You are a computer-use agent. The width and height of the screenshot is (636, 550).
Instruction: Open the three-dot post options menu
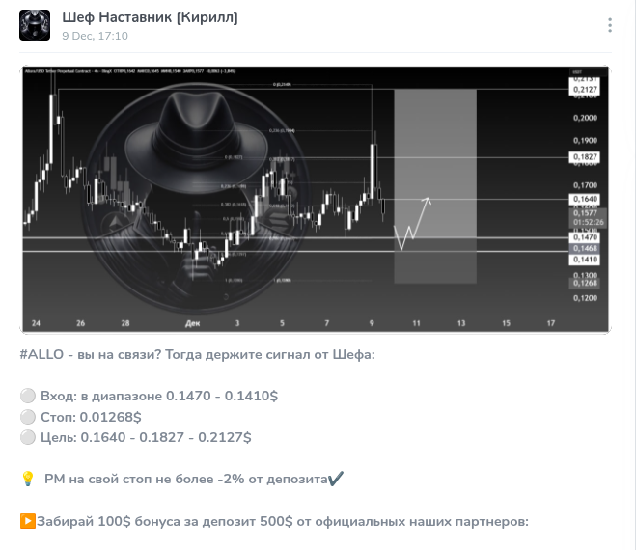tap(609, 25)
